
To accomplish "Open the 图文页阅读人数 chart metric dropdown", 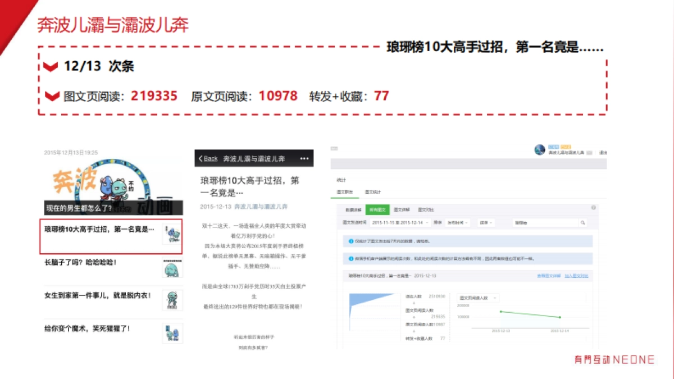I will (x=477, y=298).
